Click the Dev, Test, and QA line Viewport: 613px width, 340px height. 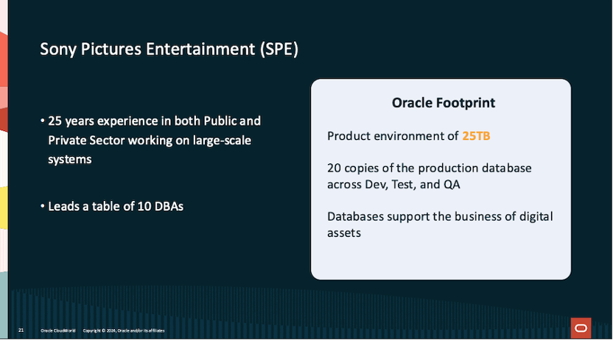pos(393,185)
